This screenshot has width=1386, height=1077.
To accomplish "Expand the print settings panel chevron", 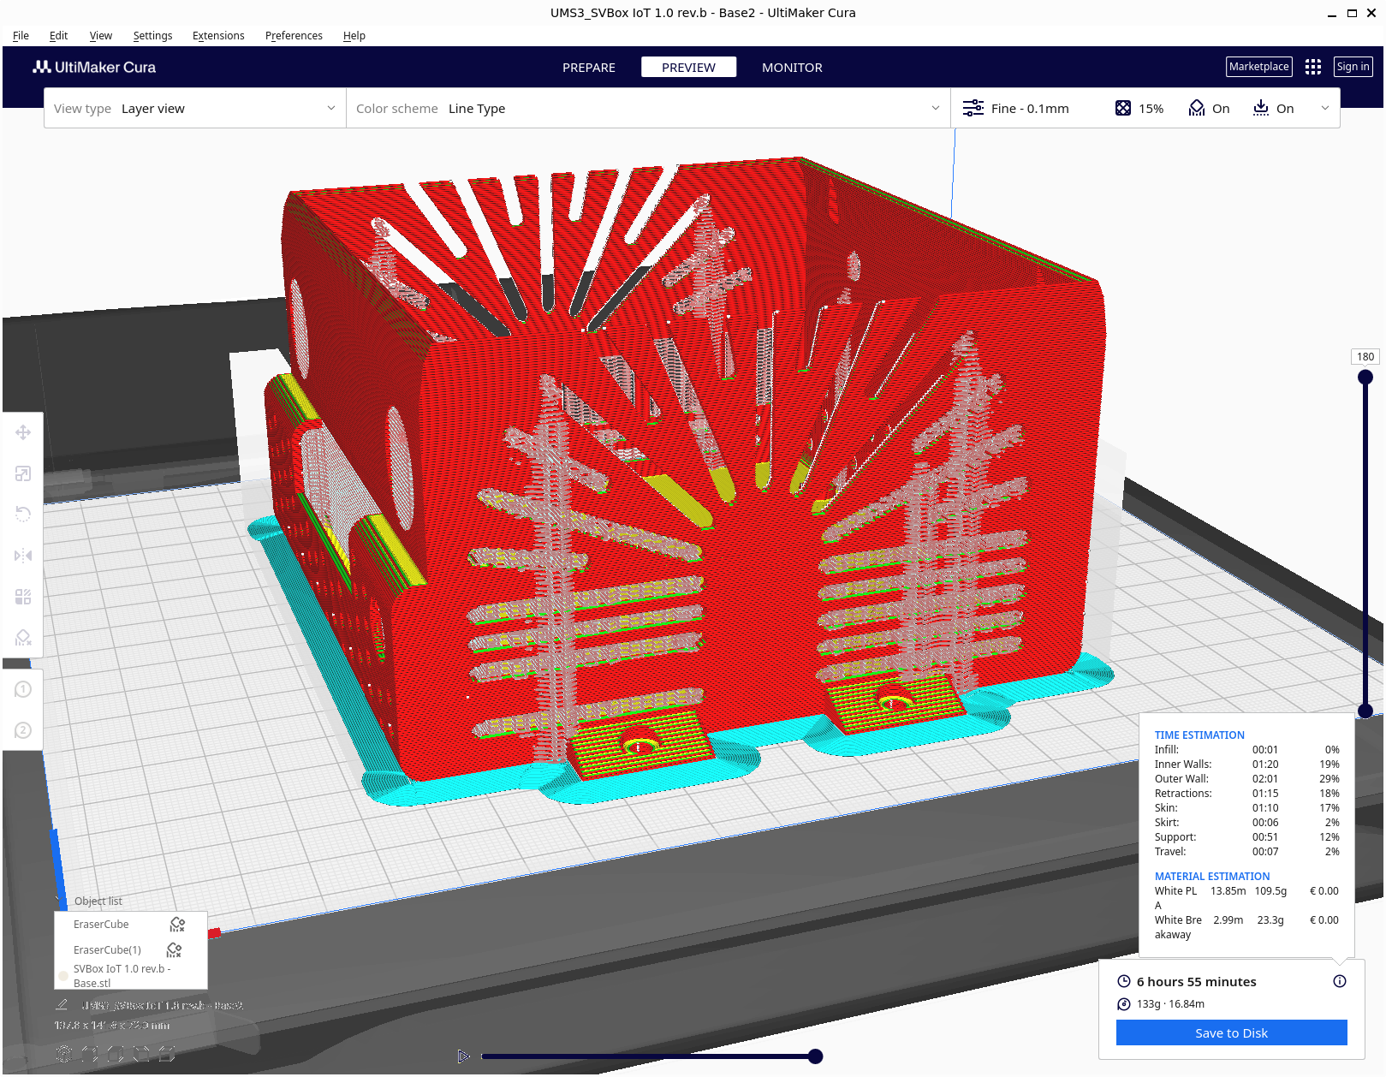I will (x=1324, y=108).
